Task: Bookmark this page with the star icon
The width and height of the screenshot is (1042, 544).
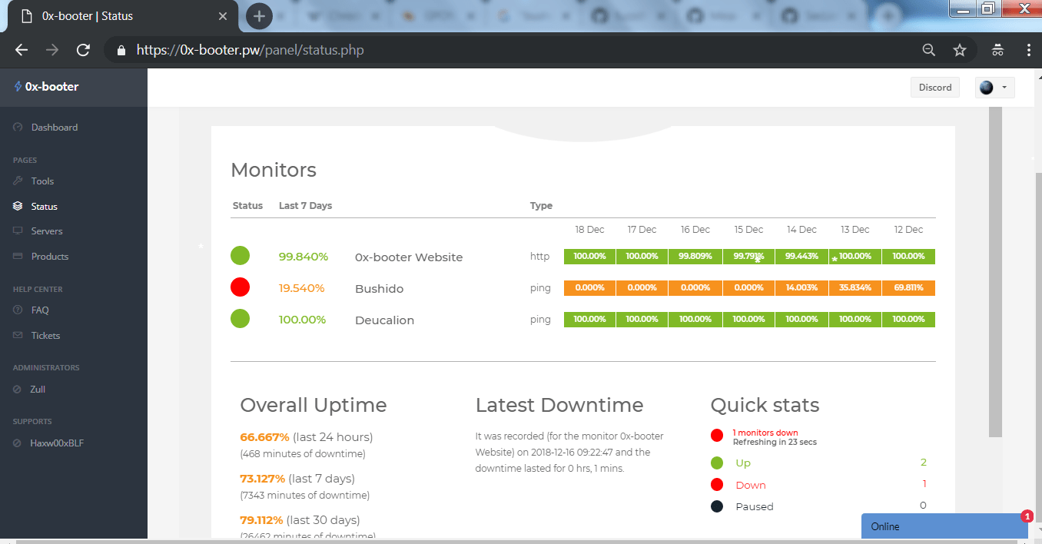Action: tap(960, 50)
